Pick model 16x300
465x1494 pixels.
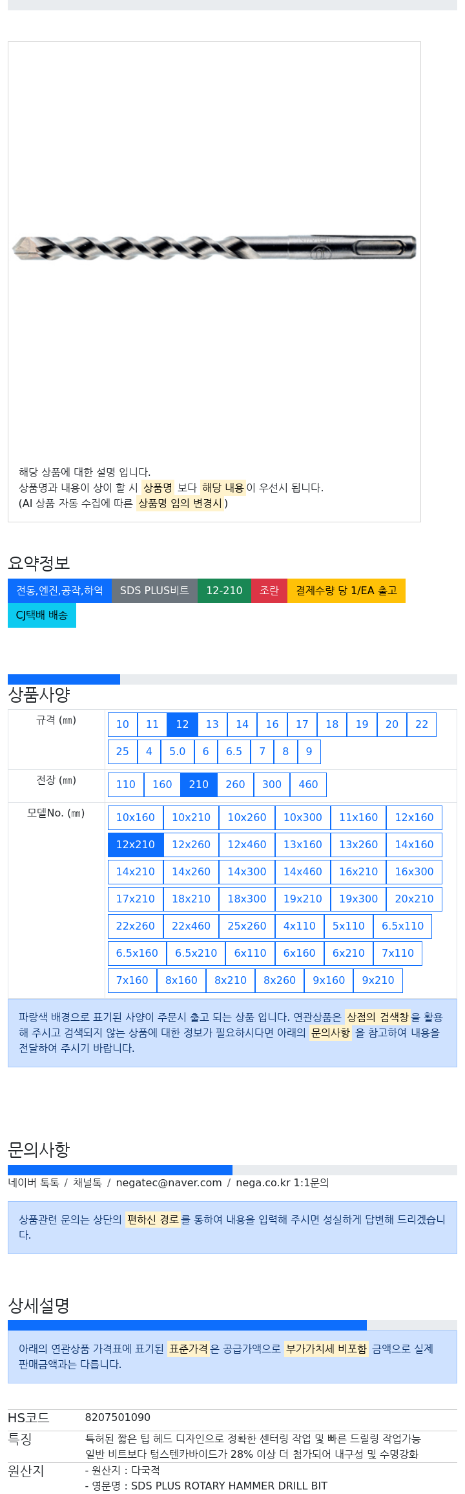coord(414,872)
